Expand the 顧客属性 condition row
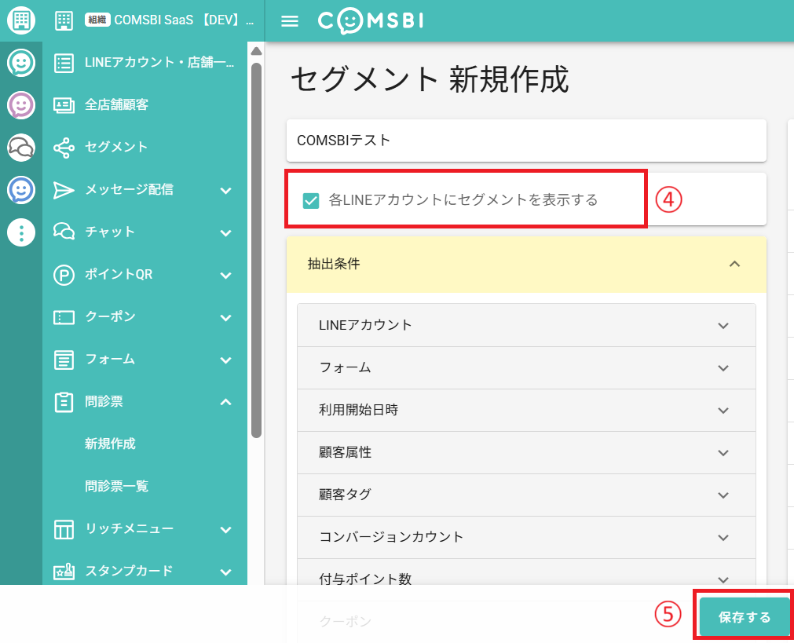 (x=526, y=453)
